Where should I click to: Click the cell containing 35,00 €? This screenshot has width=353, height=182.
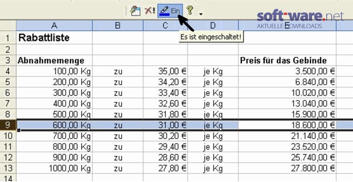165,71
